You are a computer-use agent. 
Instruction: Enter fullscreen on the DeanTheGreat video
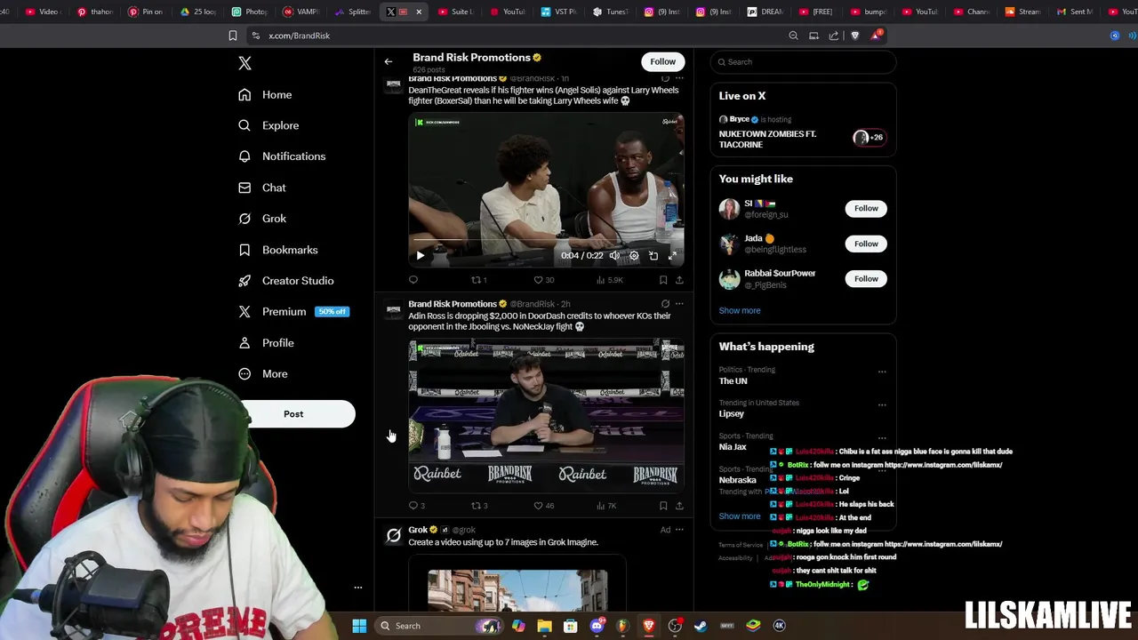coord(673,256)
